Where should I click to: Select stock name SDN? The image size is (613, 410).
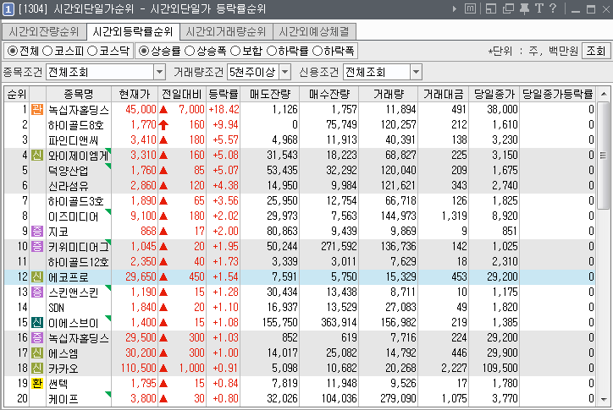[x=56, y=308]
